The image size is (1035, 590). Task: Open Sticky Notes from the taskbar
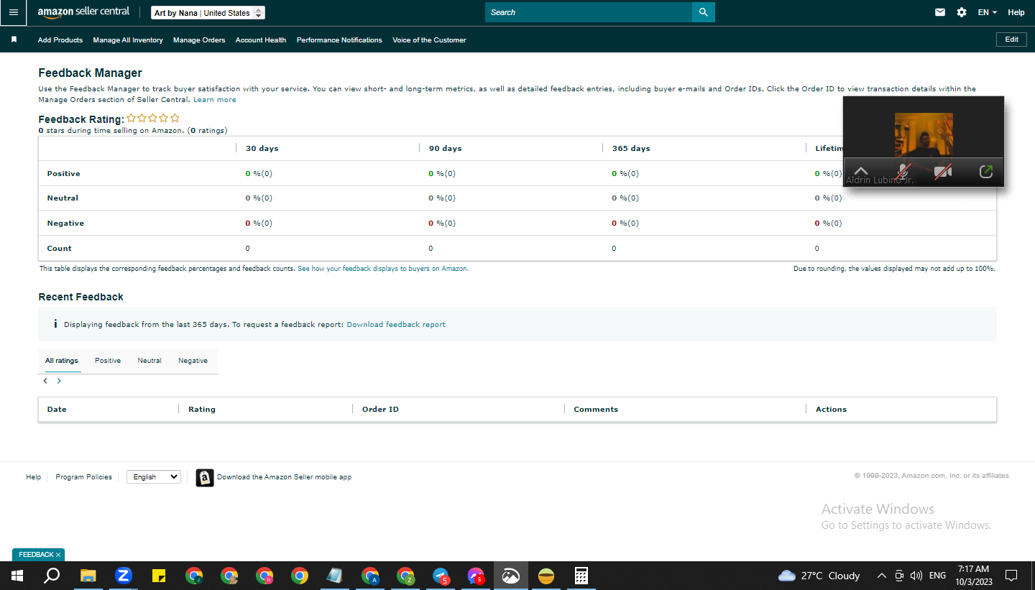pos(159,576)
